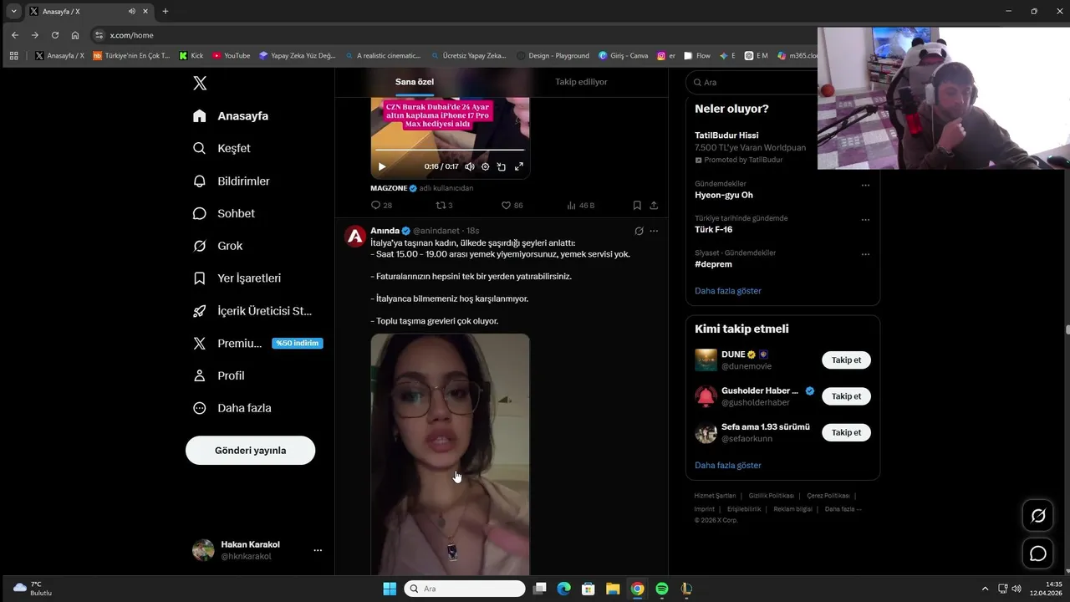The image size is (1070, 602).
Task: Repost the MAGZONE post
Action: [x=444, y=205]
